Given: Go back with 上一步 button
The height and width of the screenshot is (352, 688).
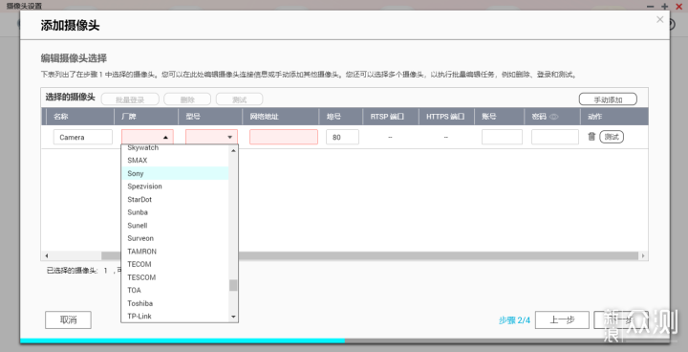Looking at the screenshot, I should [x=562, y=319].
